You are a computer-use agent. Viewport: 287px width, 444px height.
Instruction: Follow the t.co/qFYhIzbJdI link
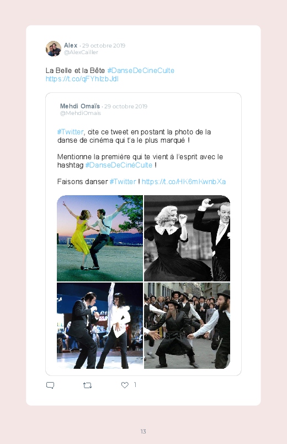point(82,79)
